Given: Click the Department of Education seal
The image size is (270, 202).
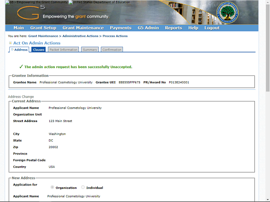Looking at the screenshot, I should coord(228,13).
